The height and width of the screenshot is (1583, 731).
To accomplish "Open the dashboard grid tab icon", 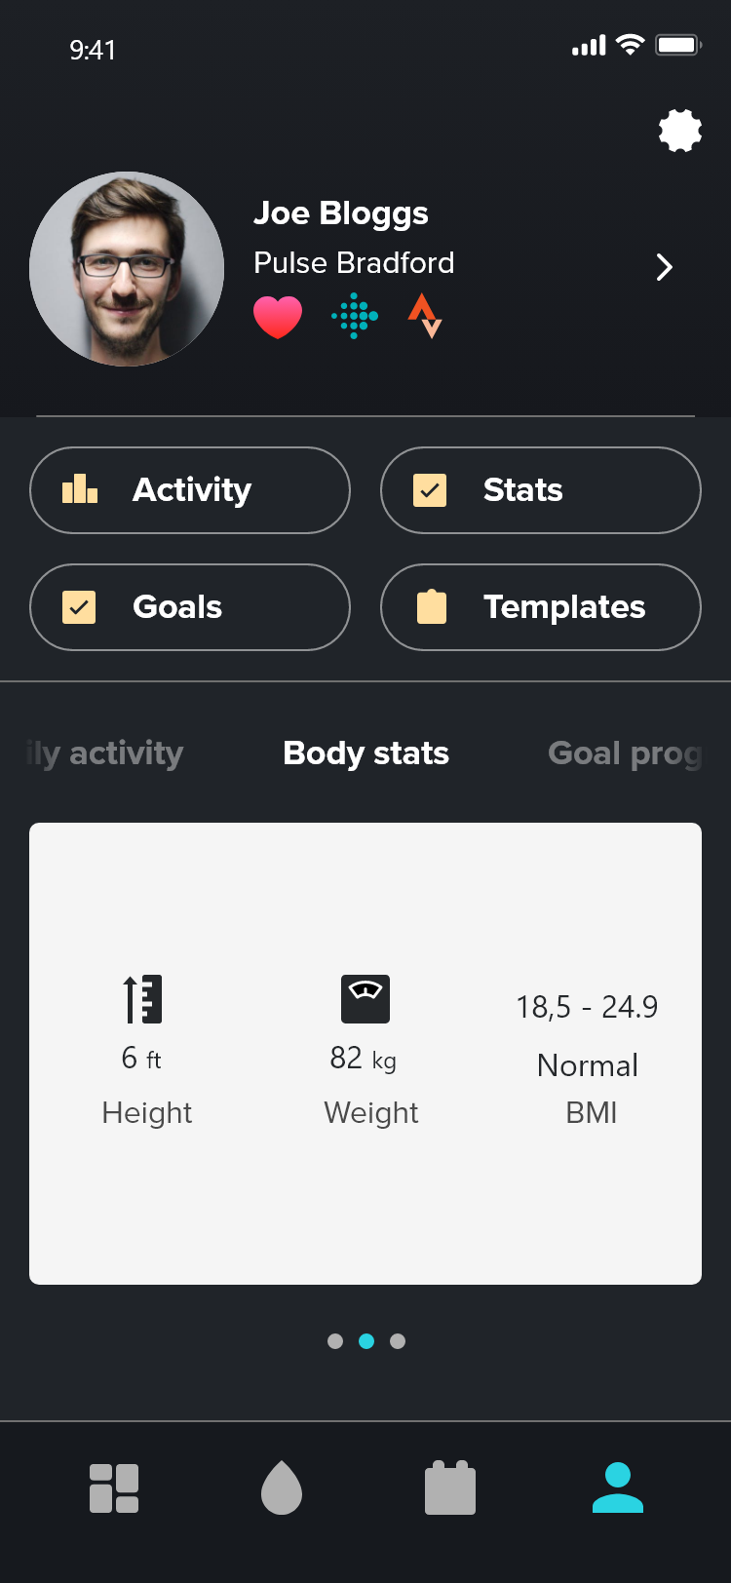I will [114, 1488].
